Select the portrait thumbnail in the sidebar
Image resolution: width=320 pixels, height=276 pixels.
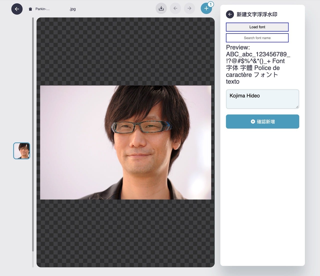coord(22,151)
